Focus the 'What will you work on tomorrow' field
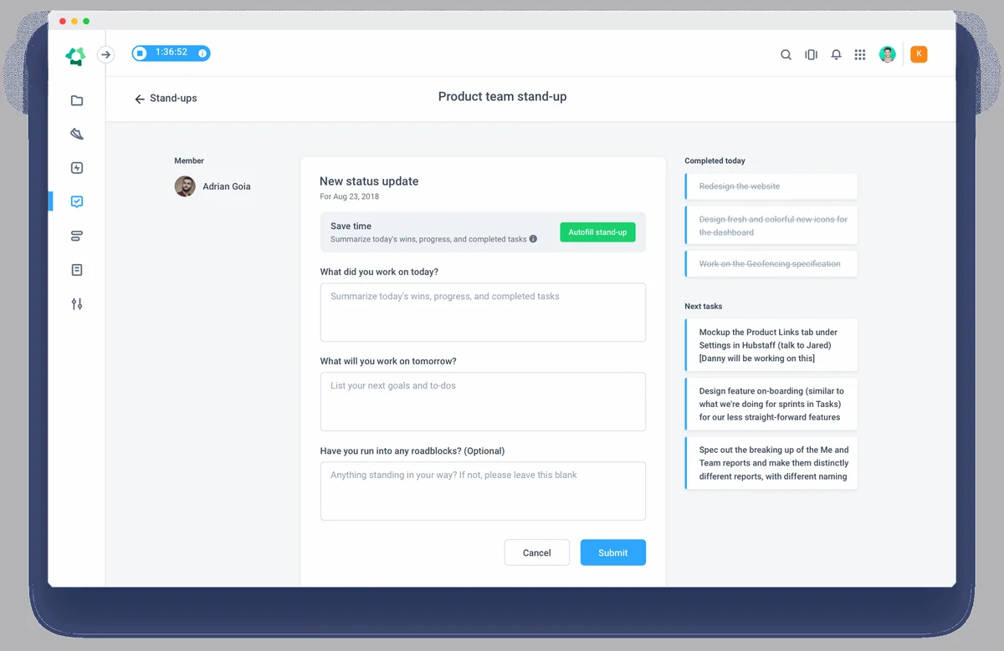Image resolution: width=1004 pixels, height=651 pixels. coord(483,402)
